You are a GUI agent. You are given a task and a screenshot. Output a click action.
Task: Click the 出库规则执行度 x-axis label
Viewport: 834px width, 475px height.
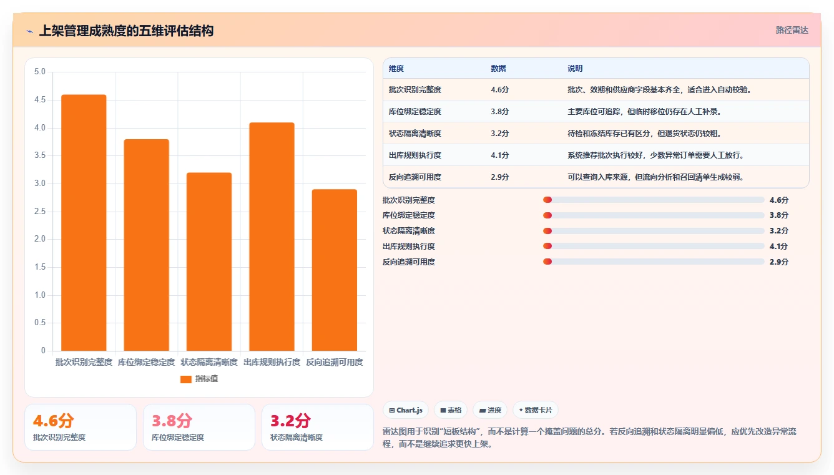(272, 362)
